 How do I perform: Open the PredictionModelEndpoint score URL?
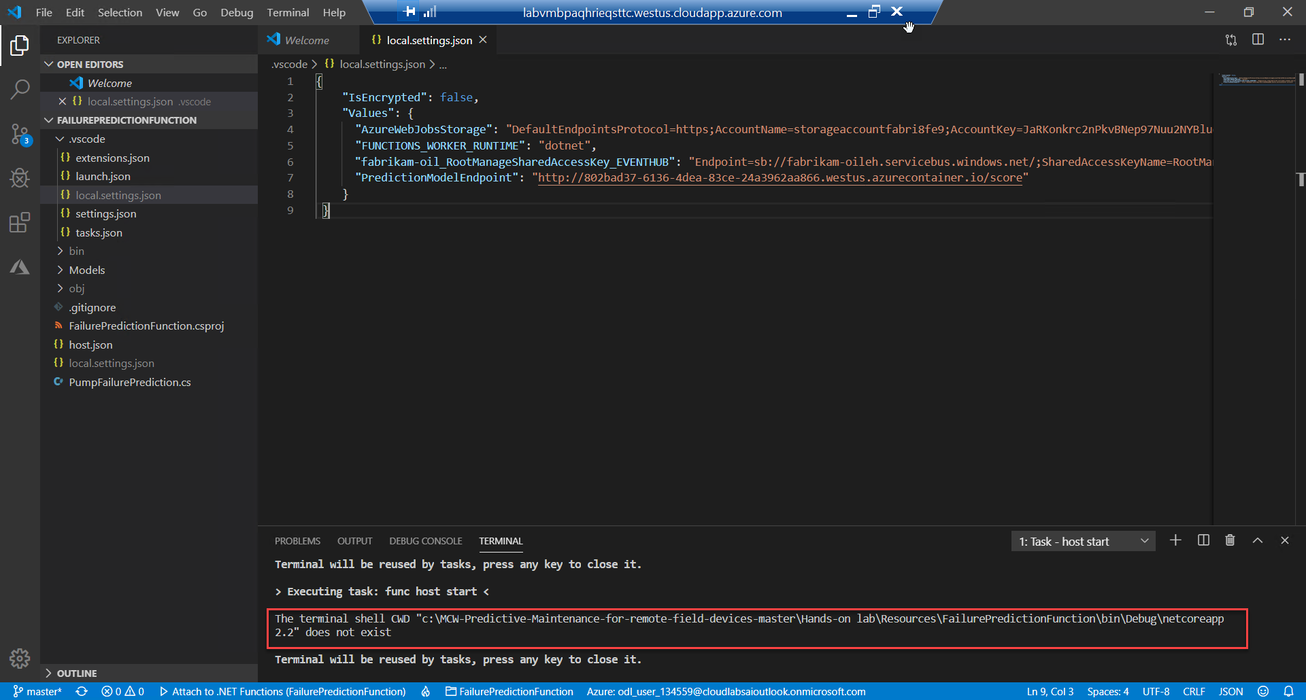781,177
